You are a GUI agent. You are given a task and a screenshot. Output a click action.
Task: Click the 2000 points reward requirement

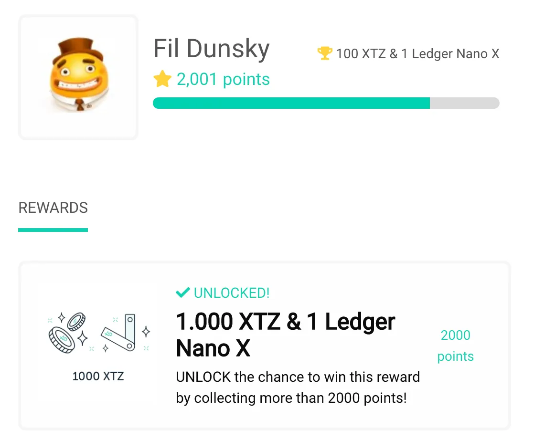pyautogui.click(x=456, y=346)
